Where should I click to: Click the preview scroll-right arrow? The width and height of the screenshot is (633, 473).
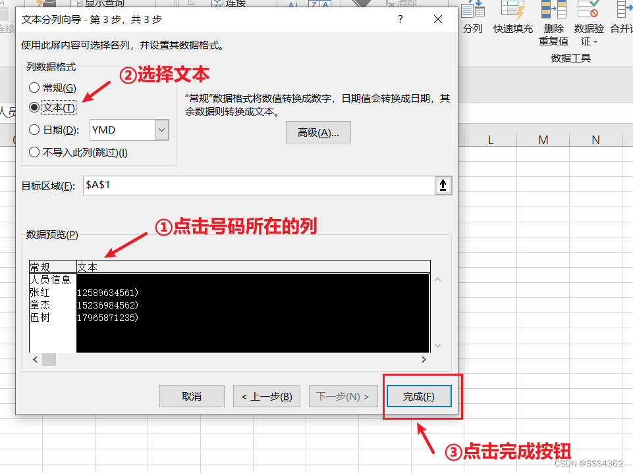[x=424, y=359]
